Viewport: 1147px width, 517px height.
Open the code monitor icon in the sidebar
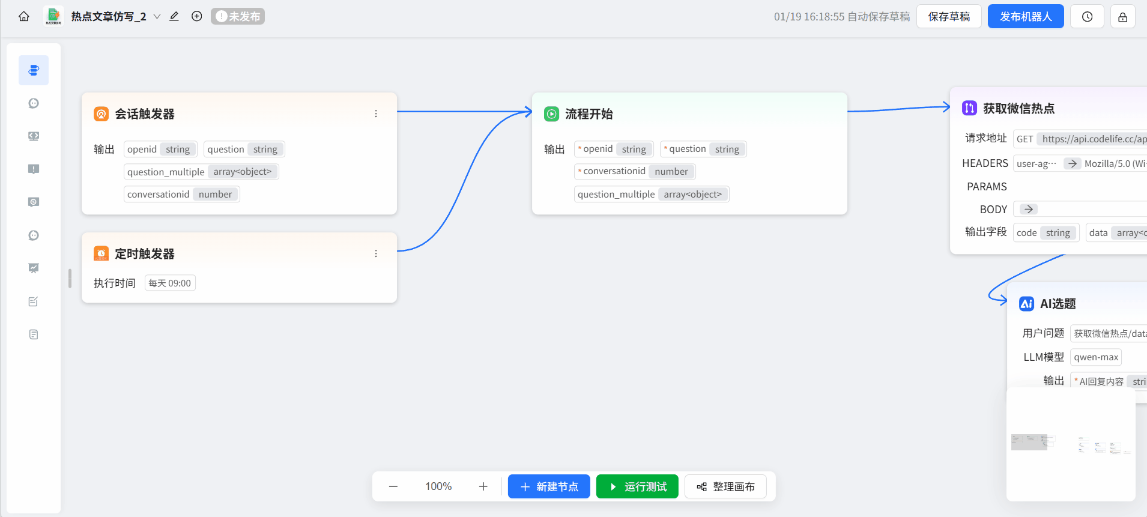click(x=34, y=136)
